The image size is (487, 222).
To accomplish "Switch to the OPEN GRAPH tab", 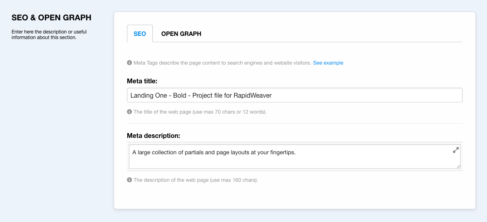I will tap(181, 34).
